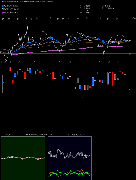Click the 26 axis label on the EMA chart
Viewport: 136px width, 180px height.
(130, 54)
